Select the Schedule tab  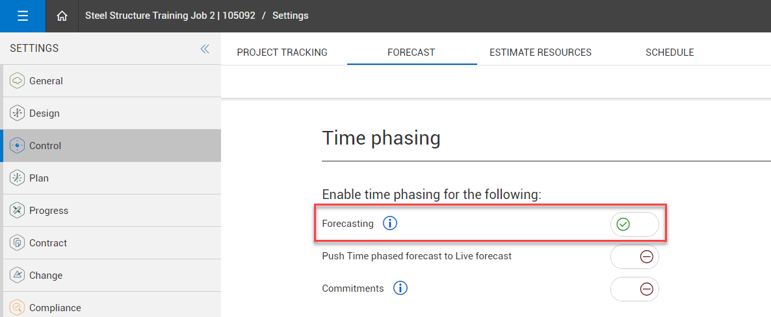(670, 53)
